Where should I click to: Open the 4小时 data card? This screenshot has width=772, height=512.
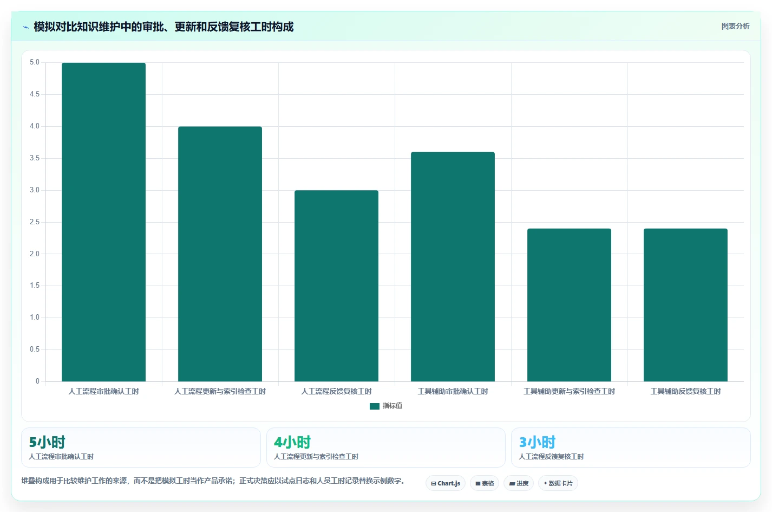coord(386,448)
